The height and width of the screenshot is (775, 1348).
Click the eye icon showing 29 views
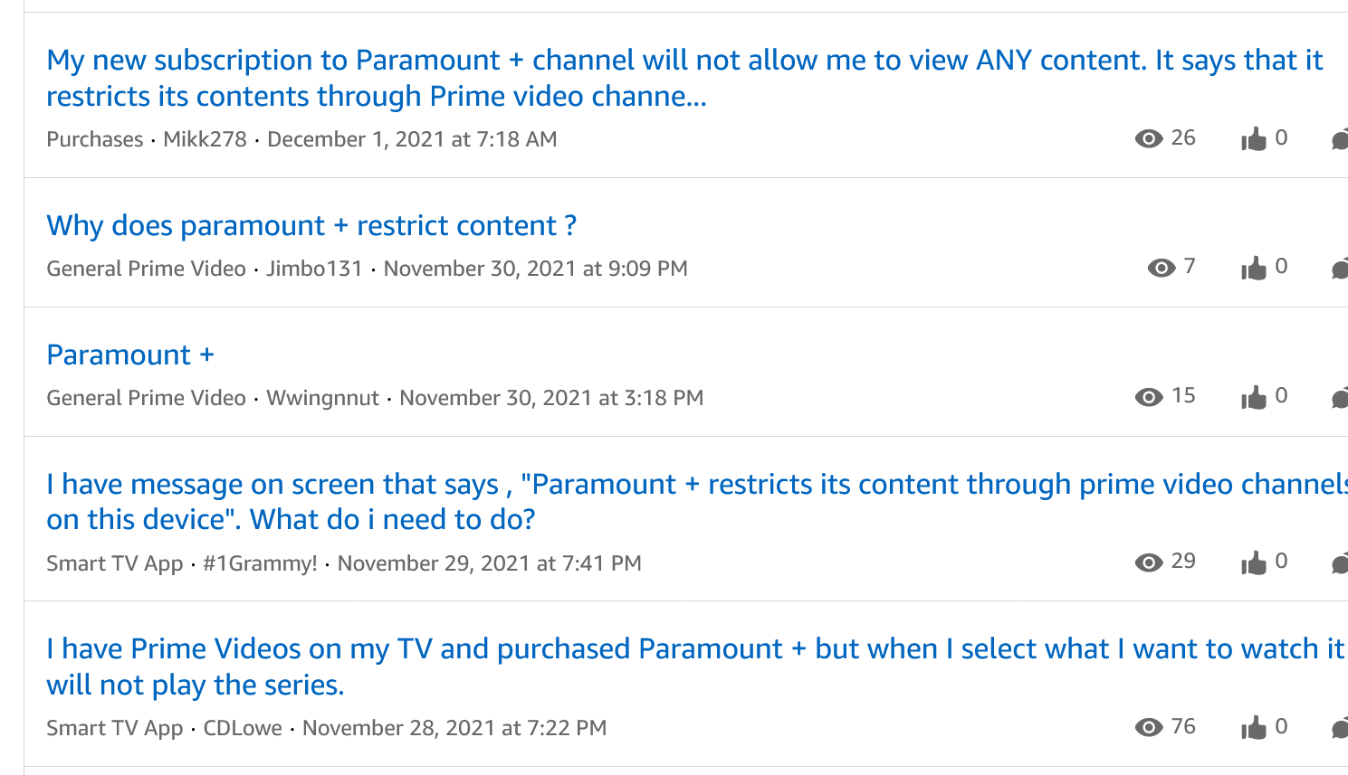point(1150,561)
